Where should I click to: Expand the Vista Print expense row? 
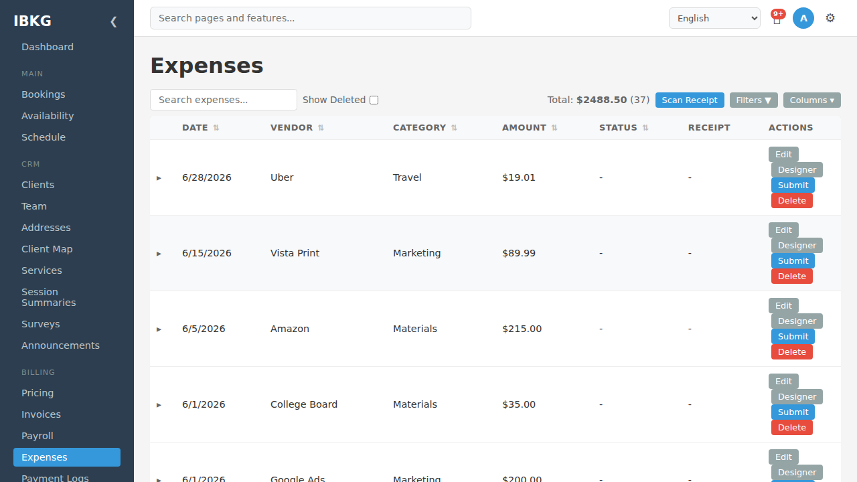coord(159,254)
